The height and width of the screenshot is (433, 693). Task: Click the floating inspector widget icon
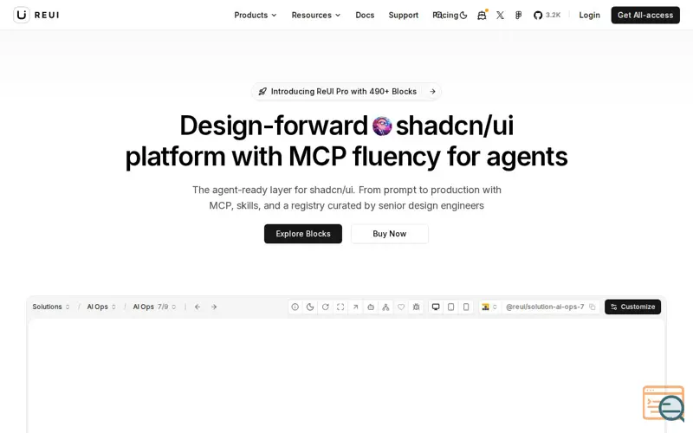664,404
